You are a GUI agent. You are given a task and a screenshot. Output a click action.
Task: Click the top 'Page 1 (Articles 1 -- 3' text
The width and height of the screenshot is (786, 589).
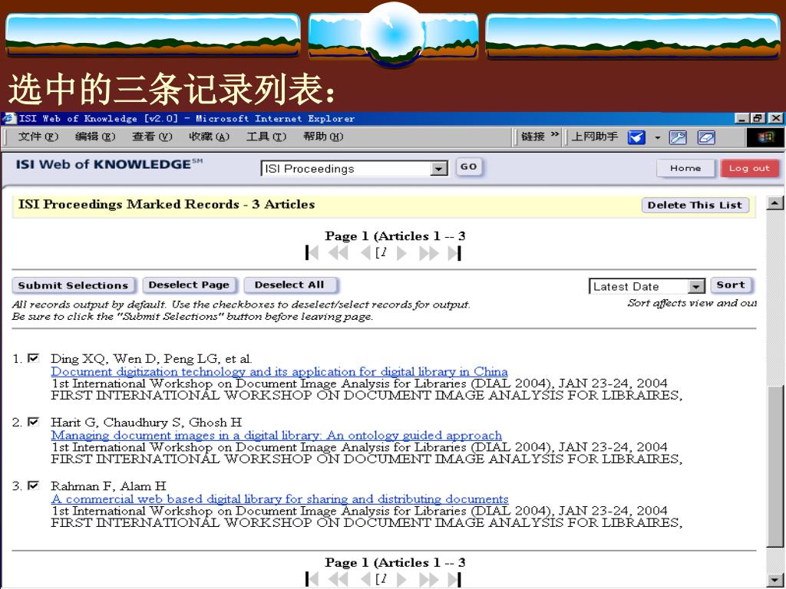pos(395,236)
